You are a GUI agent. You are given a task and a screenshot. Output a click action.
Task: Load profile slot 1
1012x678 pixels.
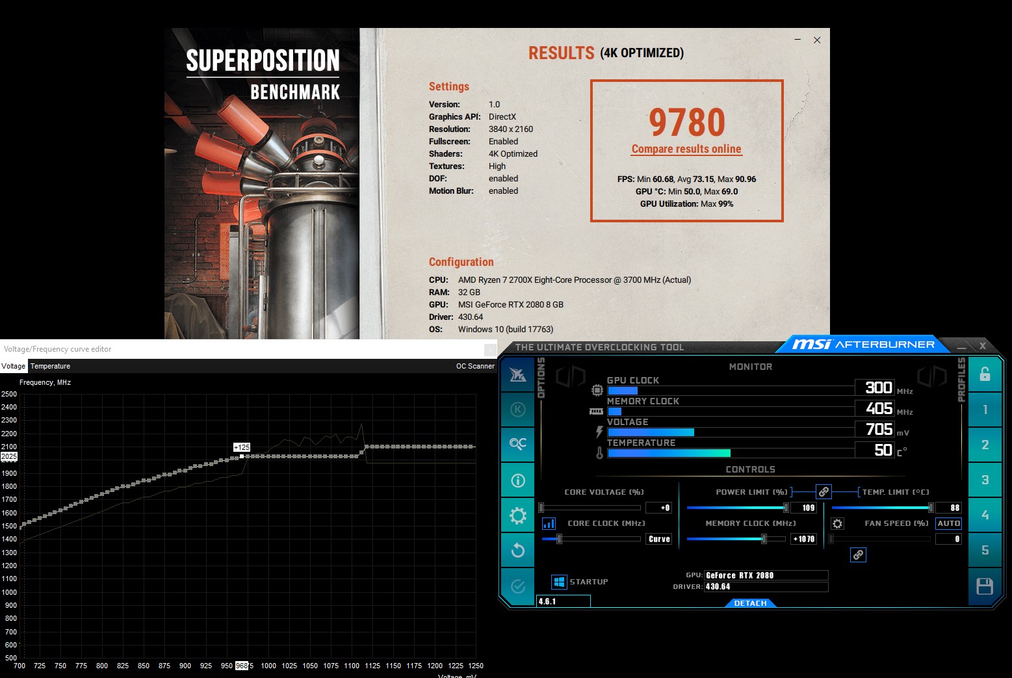tap(985, 410)
